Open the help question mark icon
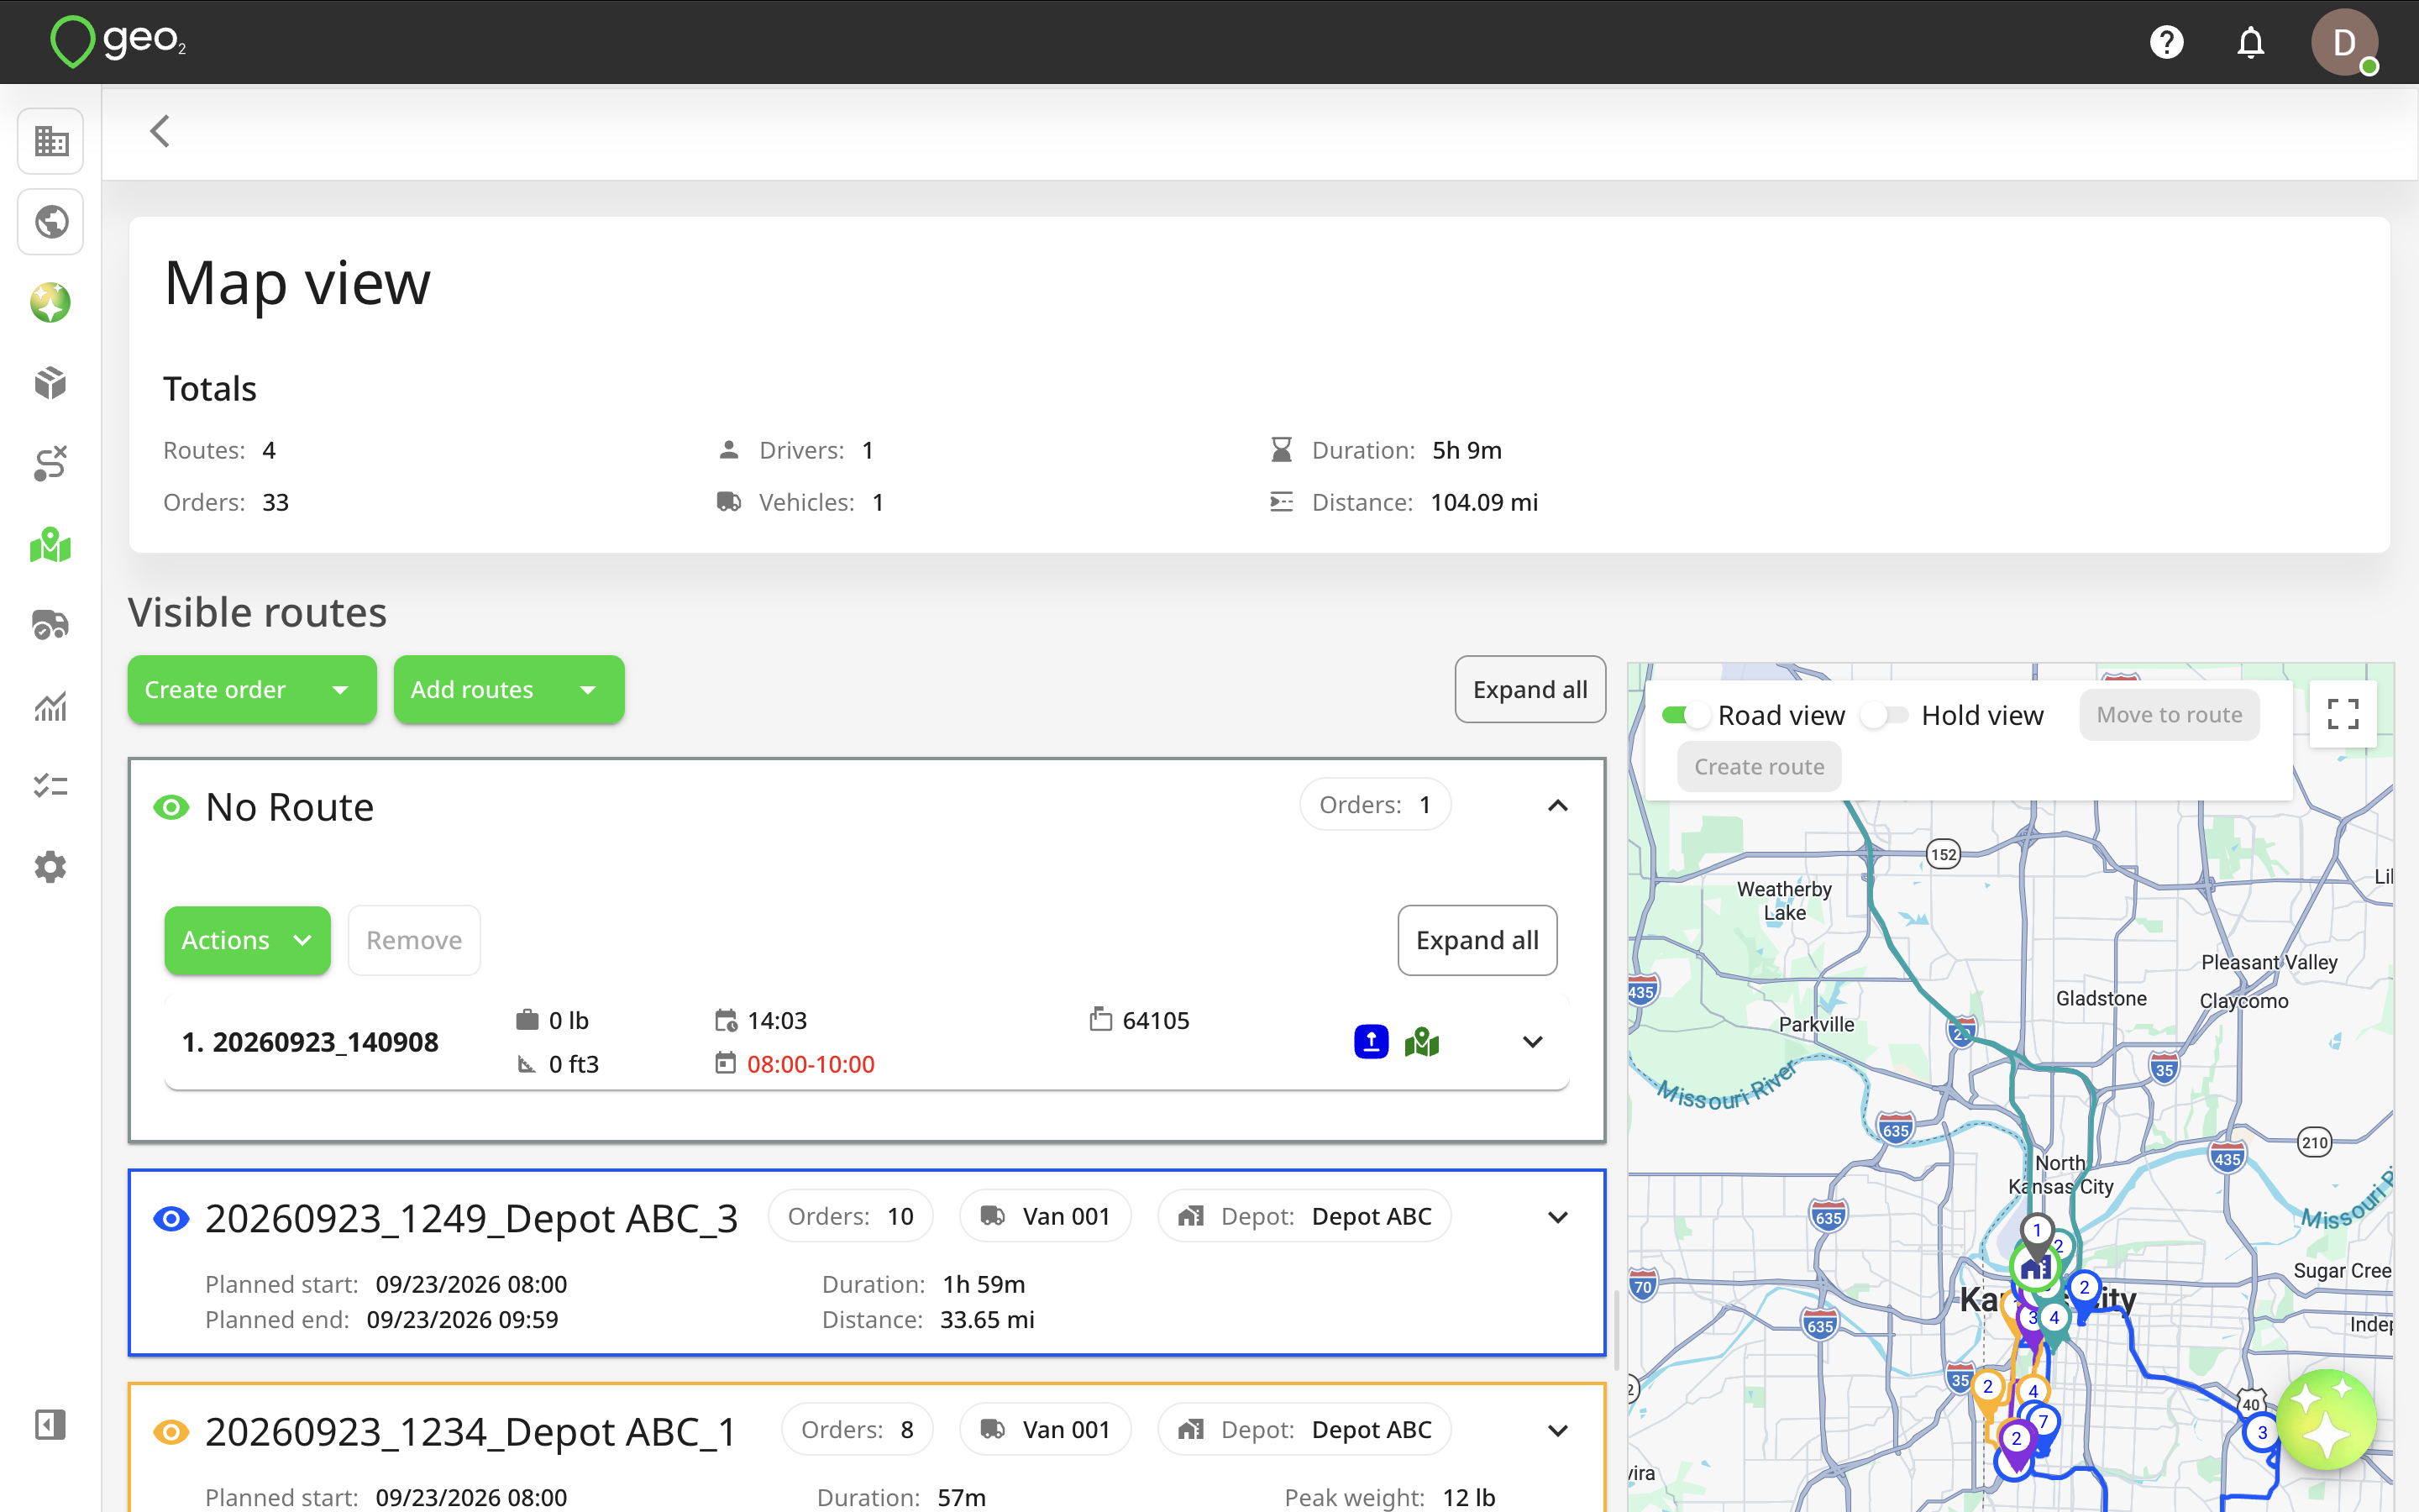This screenshot has width=2419, height=1512. pyautogui.click(x=2166, y=42)
